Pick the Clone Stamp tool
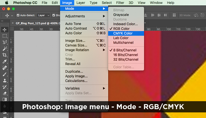 (x=4, y=80)
